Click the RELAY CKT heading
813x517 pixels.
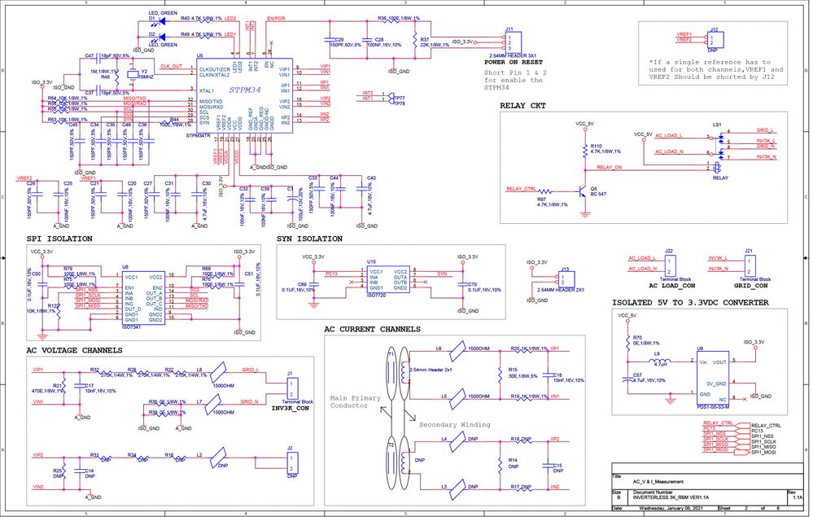pyautogui.click(x=522, y=106)
